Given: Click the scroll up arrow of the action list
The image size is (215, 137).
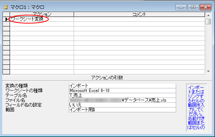Looking at the screenshot, I should tap(208, 15).
